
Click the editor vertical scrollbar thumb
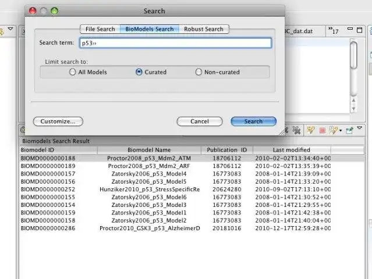click(x=353, y=55)
